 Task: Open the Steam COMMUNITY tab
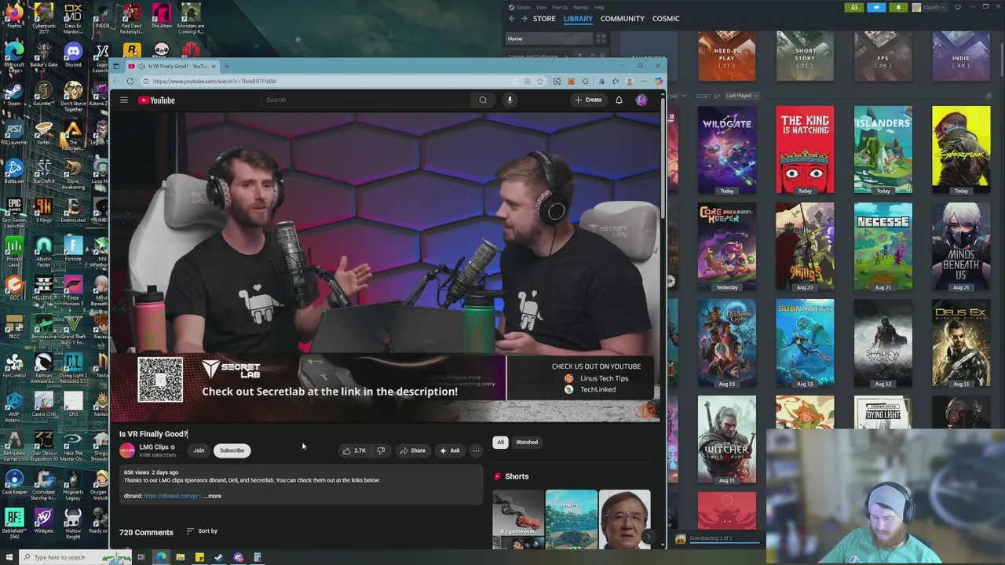click(x=623, y=18)
